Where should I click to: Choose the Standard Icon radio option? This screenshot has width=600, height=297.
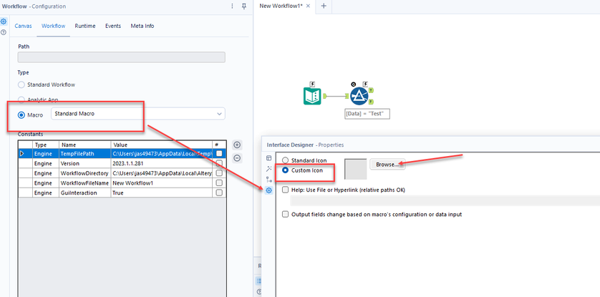click(x=285, y=160)
